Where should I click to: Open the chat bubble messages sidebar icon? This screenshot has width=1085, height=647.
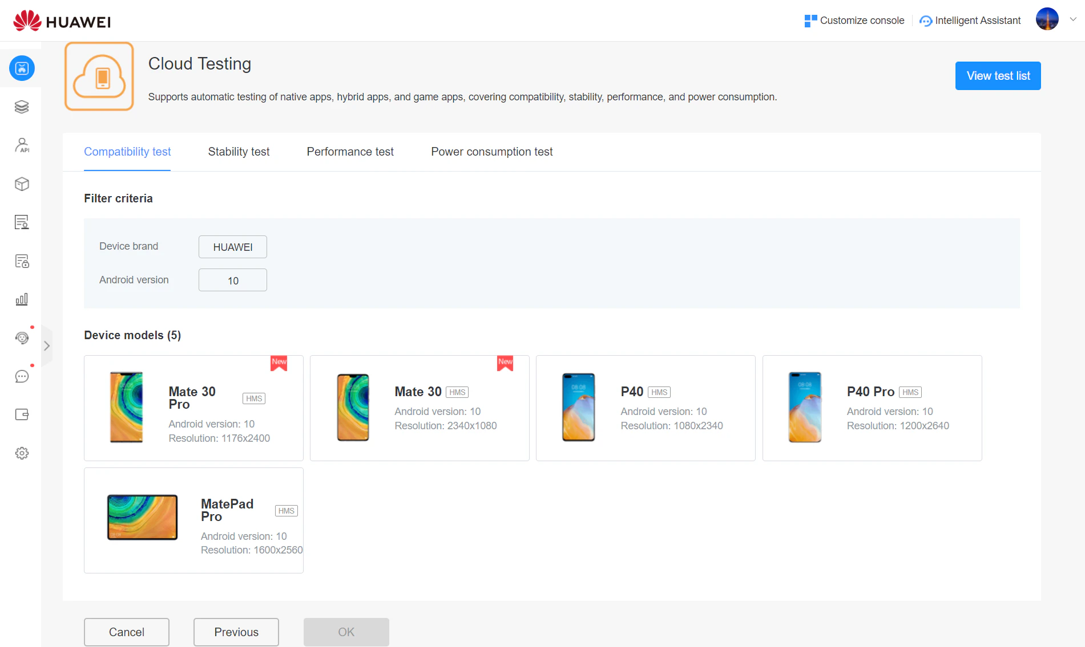(22, 376)
